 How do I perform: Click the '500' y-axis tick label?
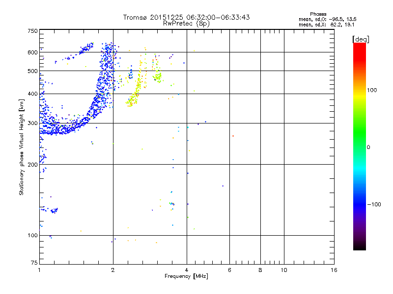(x=32, y=71)
